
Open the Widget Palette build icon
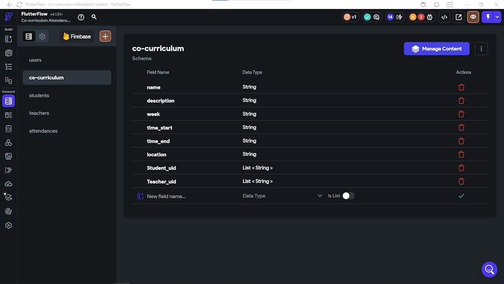tap(9, 39)
